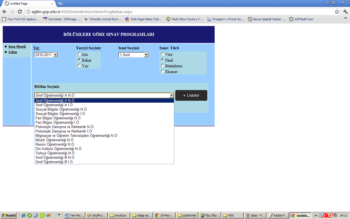350x219 pixels.
Task: Click the browser reload button
Action: 20,11
